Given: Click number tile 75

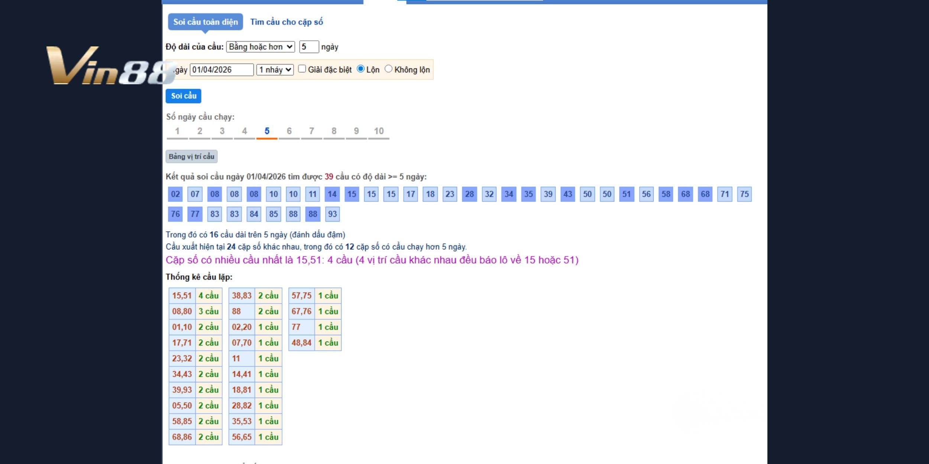Looking at the screenshot, I should click(x=744, y=194).
